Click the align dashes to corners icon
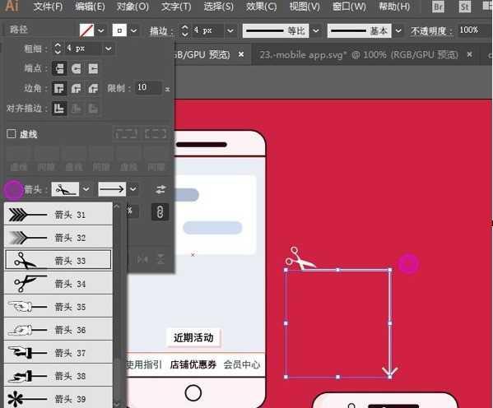This screenshot has height=408, width=493. point(156,133)
